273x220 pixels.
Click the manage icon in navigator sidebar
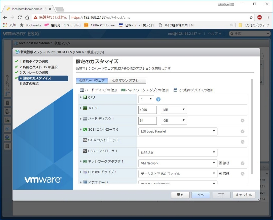(x=7, y=111)
